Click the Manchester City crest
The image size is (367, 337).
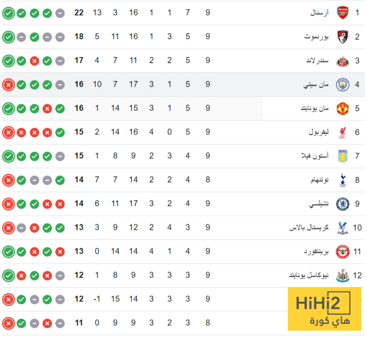point(342,84)
